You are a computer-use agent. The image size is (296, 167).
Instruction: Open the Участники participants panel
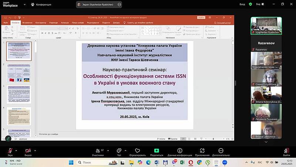pyautogui.click(x=97, y=151)
